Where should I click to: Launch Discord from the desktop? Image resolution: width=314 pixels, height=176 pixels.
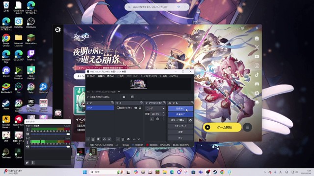tap(6, 72)
